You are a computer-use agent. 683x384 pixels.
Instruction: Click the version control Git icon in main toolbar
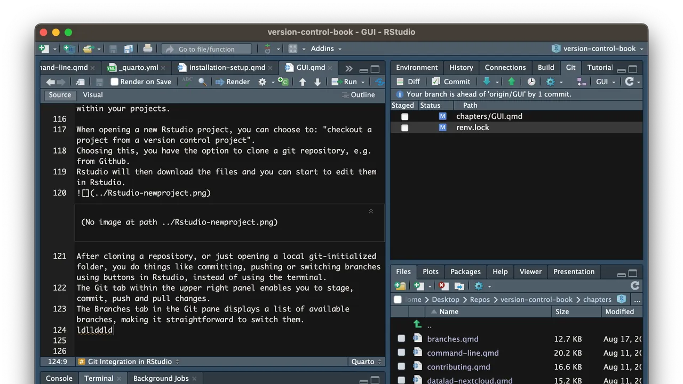pos(268,49)
